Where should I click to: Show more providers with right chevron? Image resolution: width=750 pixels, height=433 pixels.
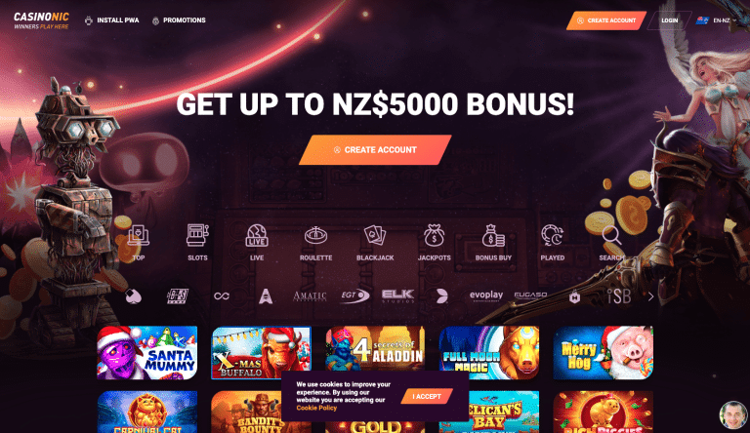click(x=650, y=296)
